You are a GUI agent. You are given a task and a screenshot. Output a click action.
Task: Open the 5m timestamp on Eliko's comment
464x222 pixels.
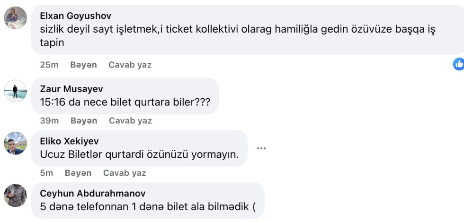(x=46, y=173)
